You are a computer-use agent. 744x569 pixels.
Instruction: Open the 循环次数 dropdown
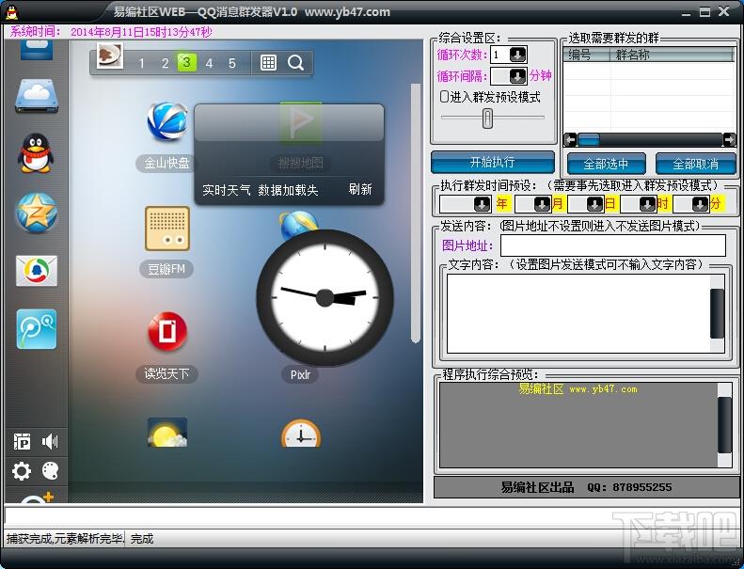pos(517,55)
